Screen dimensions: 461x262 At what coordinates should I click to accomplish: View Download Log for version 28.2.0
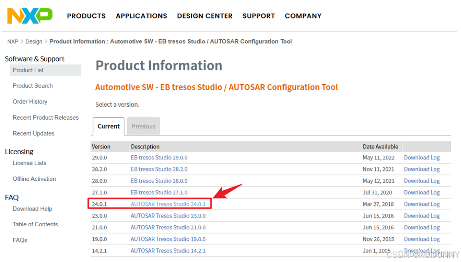click(x=422, y=169)
